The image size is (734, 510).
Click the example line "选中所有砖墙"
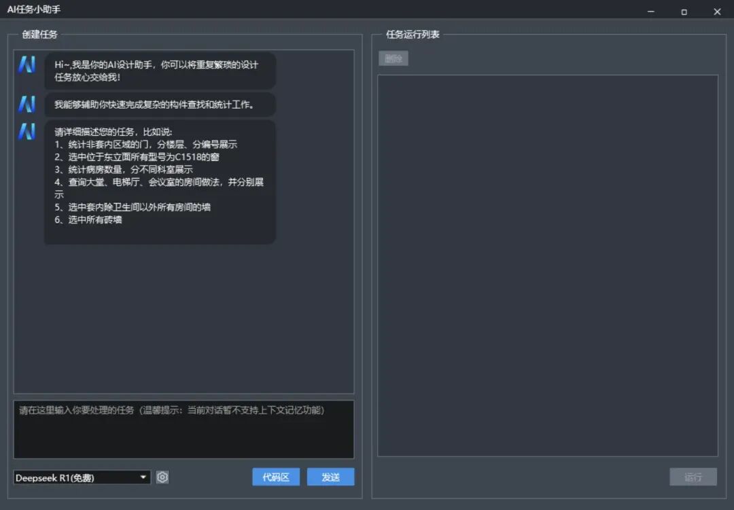[x=88, y=219]
